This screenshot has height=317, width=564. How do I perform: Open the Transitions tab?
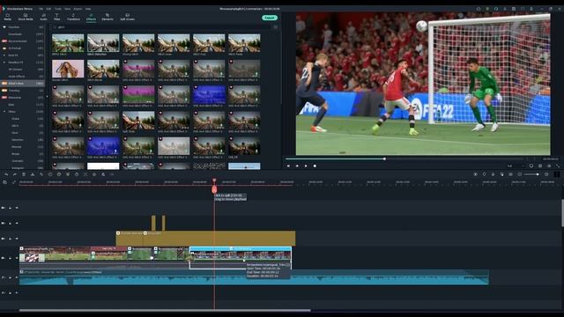(73, 17)
